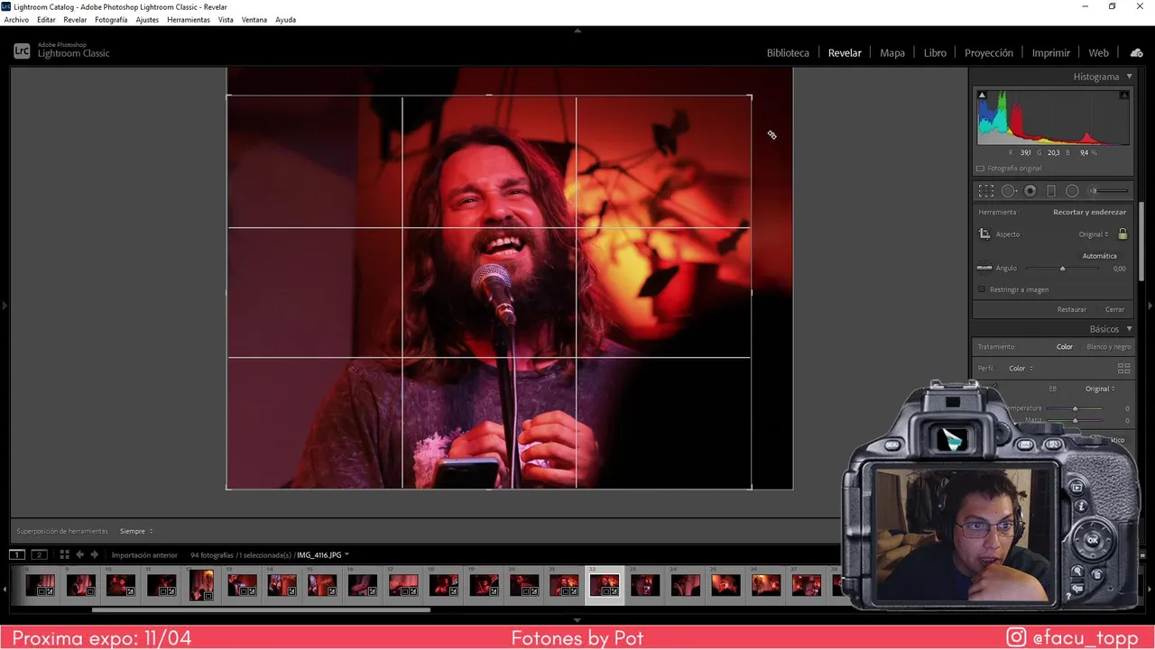Set Tratamiento to Blanco y negro
Image resolution: width=1155 pixels, height=649 pixels.
[1109, 347]
